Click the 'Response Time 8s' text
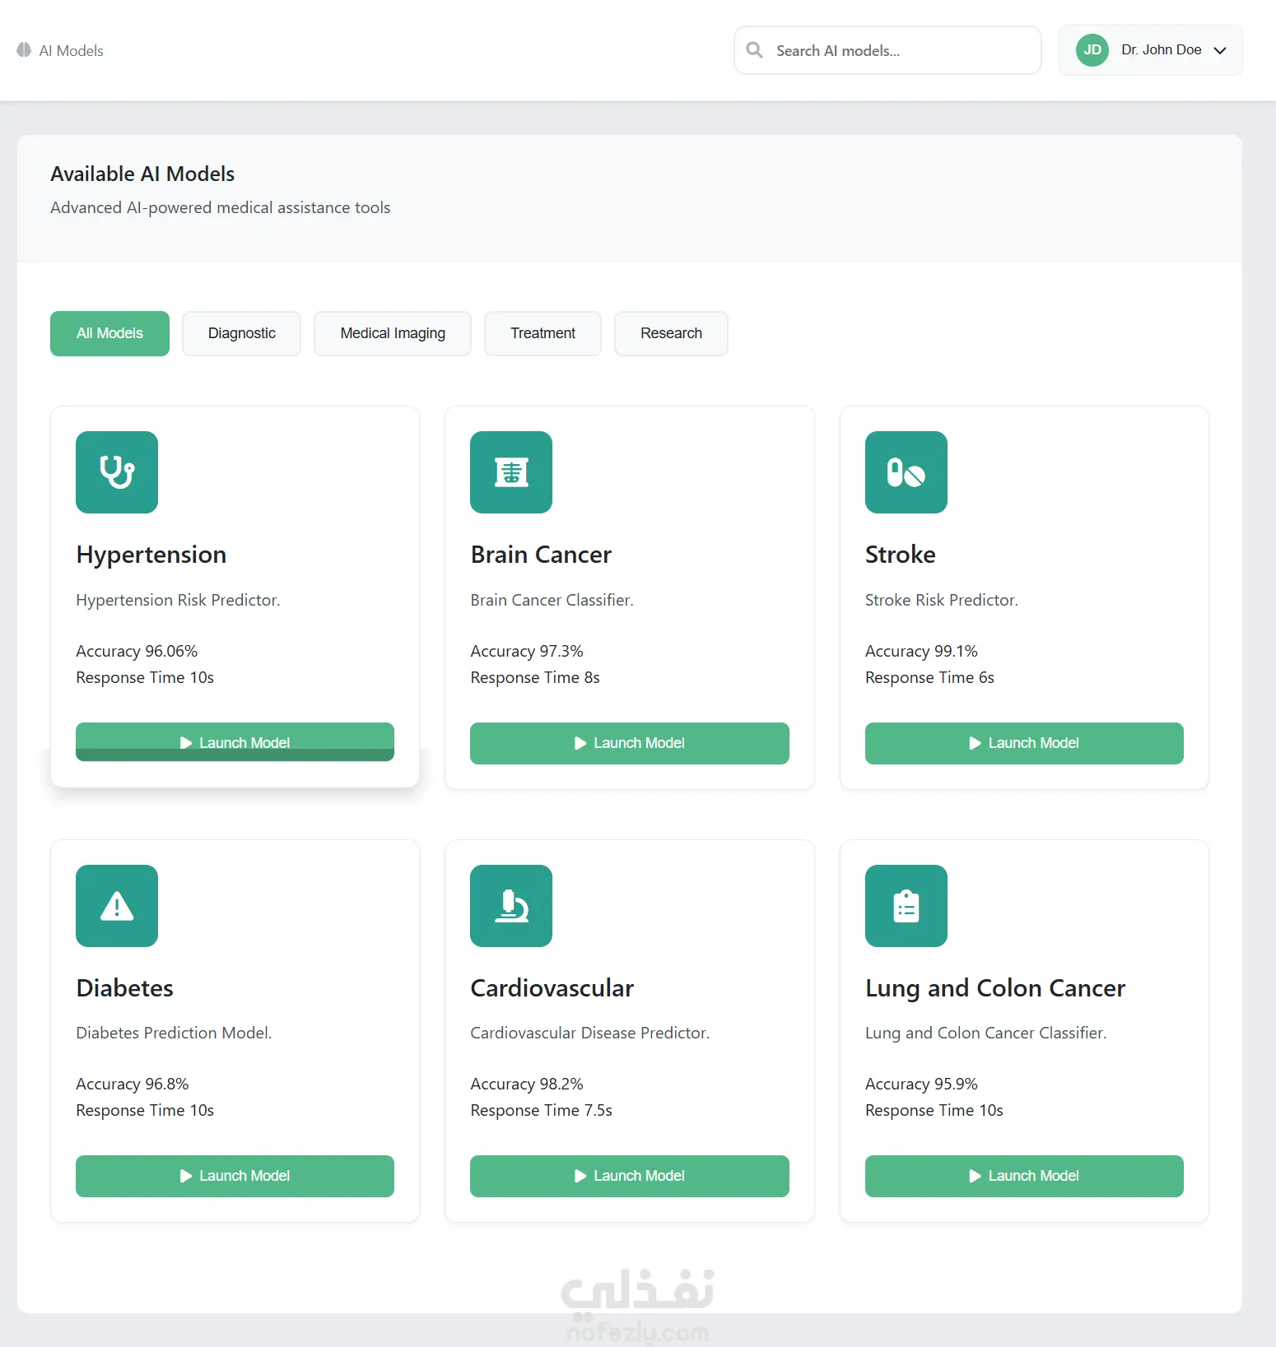Viewport: 1276px width, 1347px height. tap(535, 677)
